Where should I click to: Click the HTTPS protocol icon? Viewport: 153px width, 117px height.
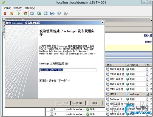[107, 94]
